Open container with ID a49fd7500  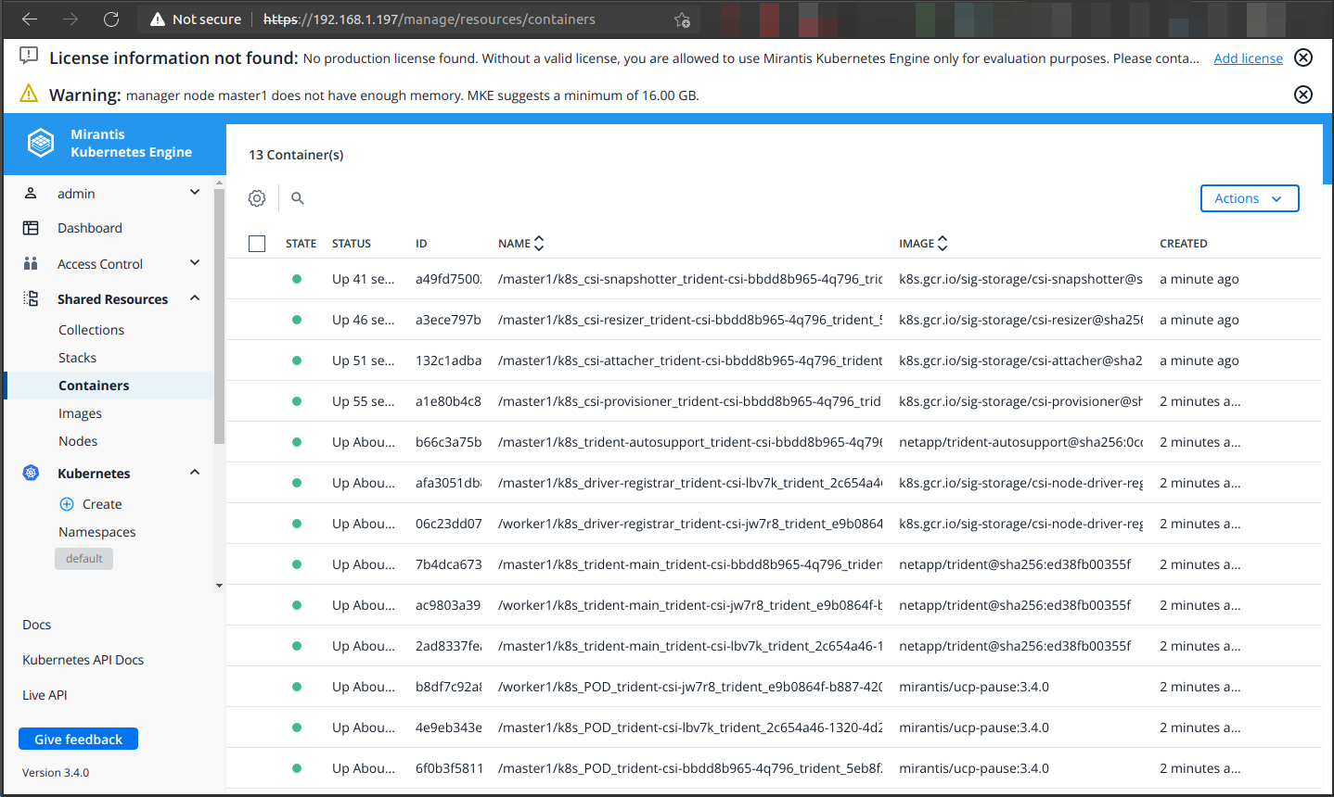[x=448, y=279]
